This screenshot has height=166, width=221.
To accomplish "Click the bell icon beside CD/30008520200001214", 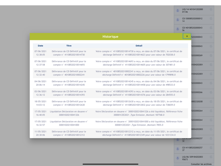I will click(x=178, y=20).
